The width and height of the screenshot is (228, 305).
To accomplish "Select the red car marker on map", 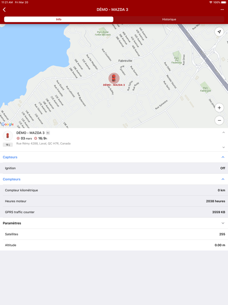I will (114, 78).
